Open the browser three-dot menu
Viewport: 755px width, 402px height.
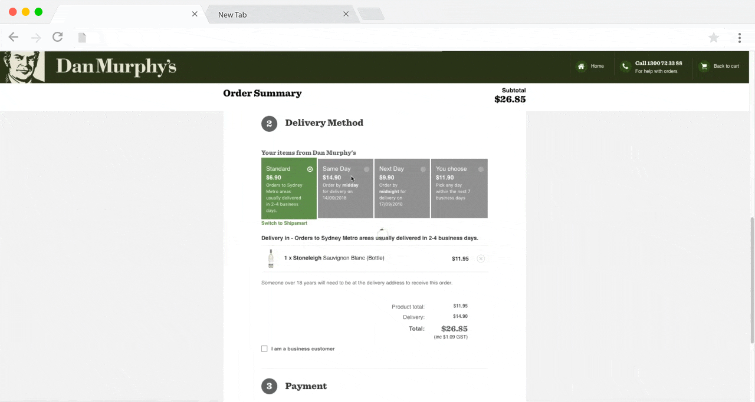coord(739,38)
